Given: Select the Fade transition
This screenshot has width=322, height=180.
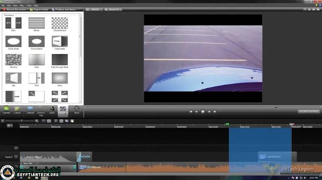Looking at the screenshot, I should [36, 60].
